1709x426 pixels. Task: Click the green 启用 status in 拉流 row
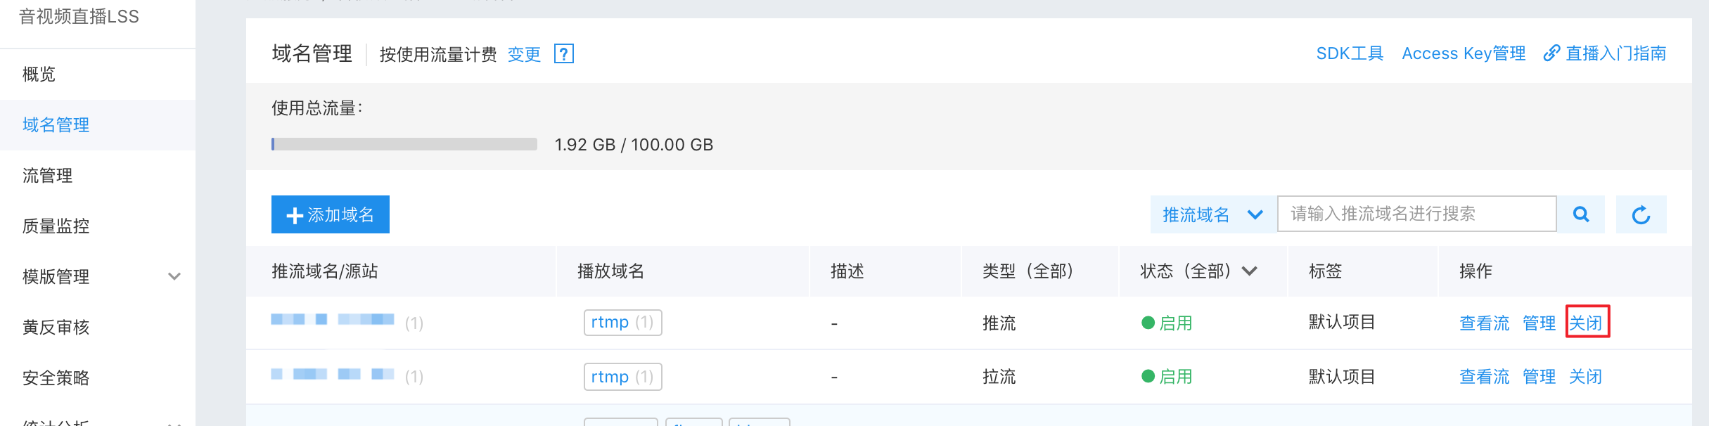(x=1167, y=376)
